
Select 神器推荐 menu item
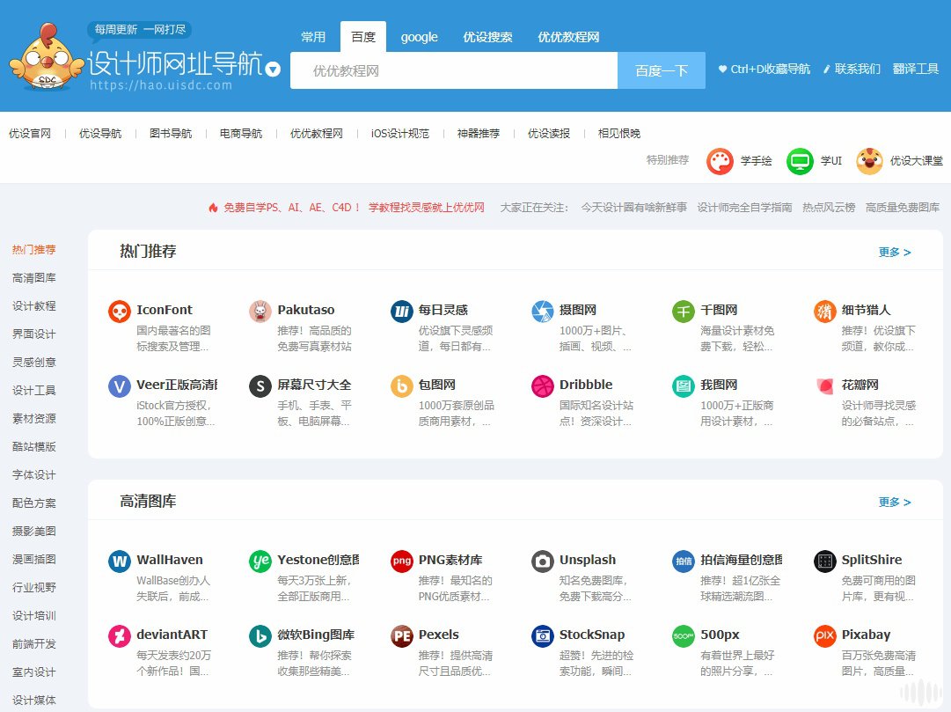coord(479,134)
